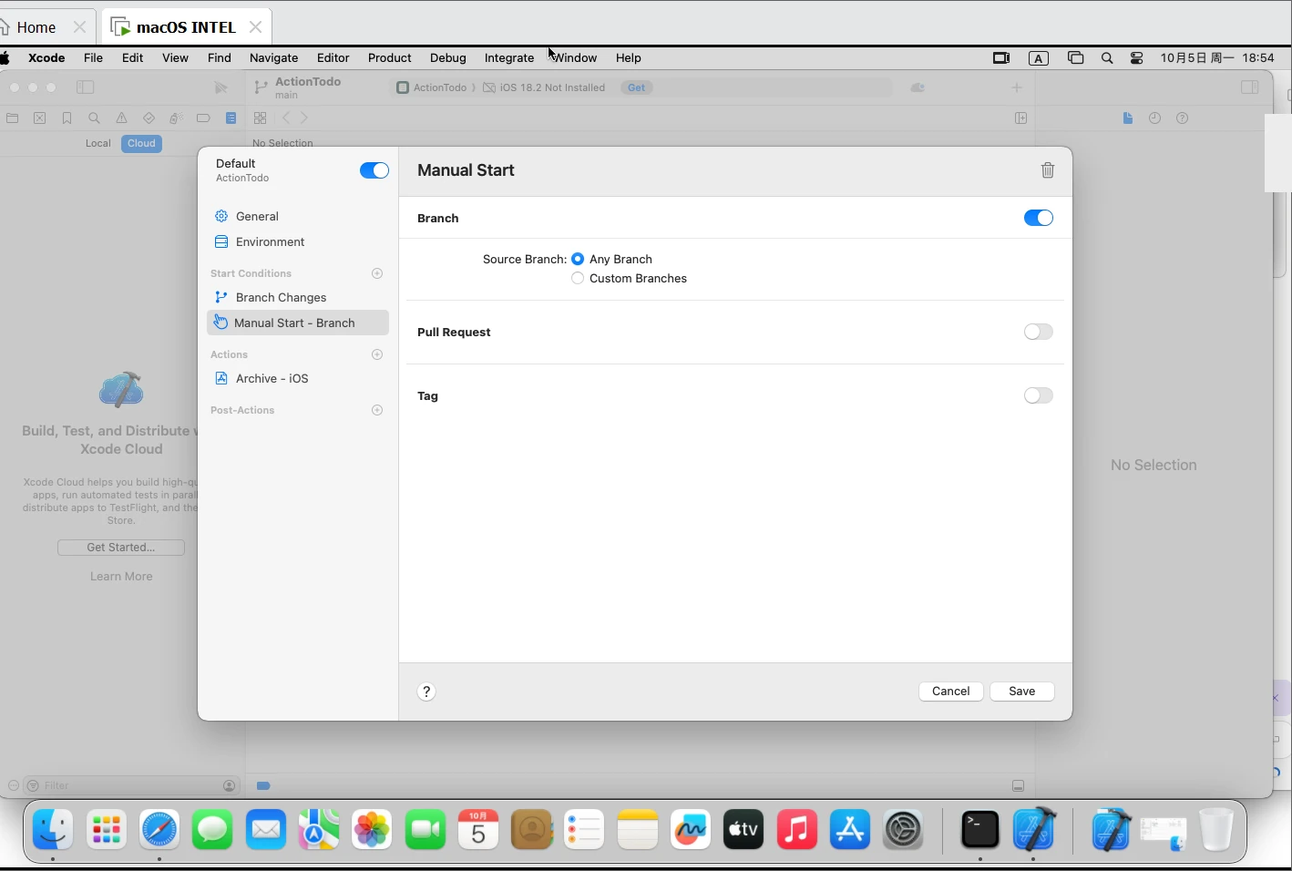Viewport: 1292px width, 871px height.
Task: Select the Archive - iOS action
Action: [298, 378]
